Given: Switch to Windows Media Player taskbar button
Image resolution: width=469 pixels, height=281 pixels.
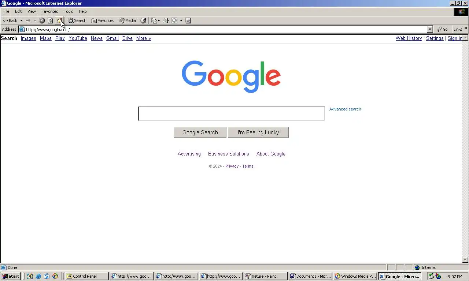Looking at the screenshot, I should (355, 276).
